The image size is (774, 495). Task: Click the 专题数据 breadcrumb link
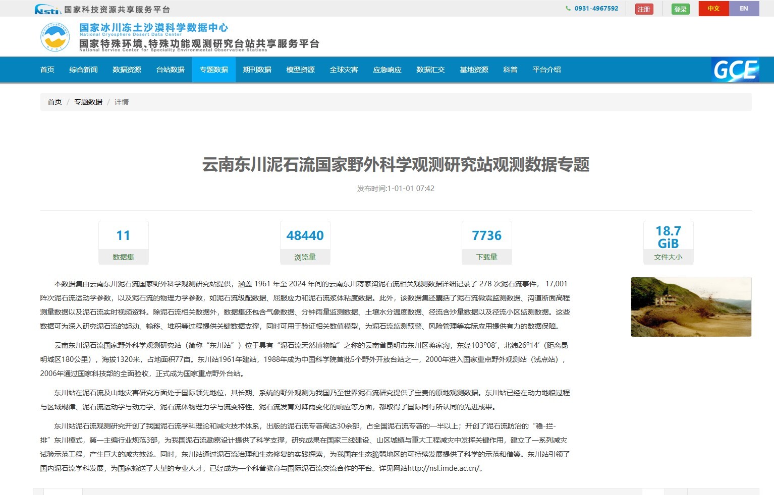click(88, 102)
